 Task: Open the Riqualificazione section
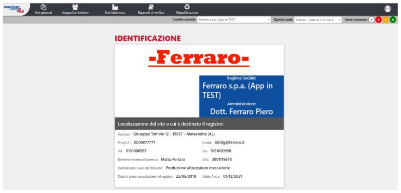point(187,9)
